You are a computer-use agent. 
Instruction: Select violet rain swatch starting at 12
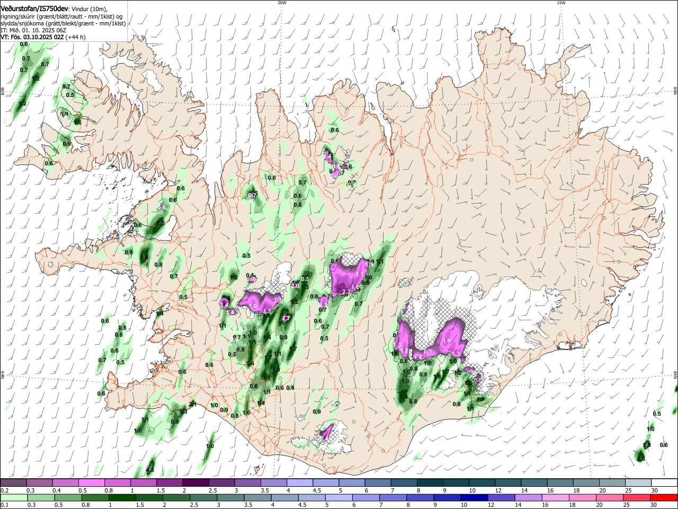pyautogui.click(x=501, y=498)
